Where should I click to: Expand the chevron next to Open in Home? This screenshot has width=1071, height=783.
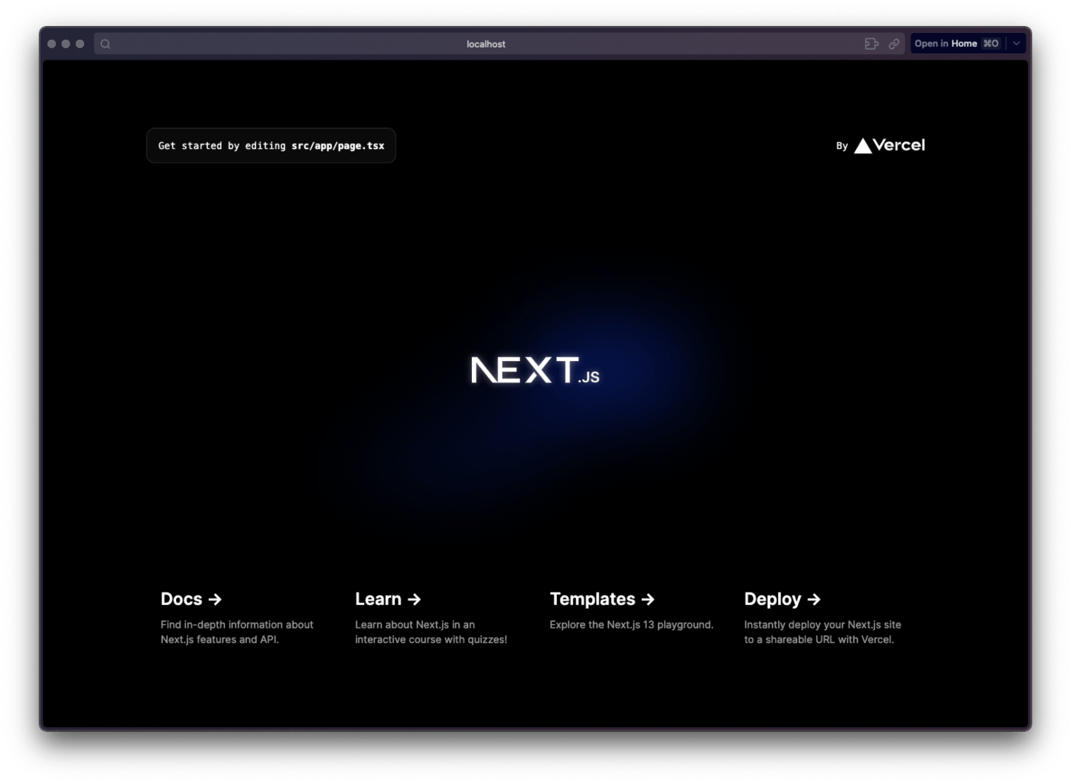pyautogui.click(x=1015, y=44)
